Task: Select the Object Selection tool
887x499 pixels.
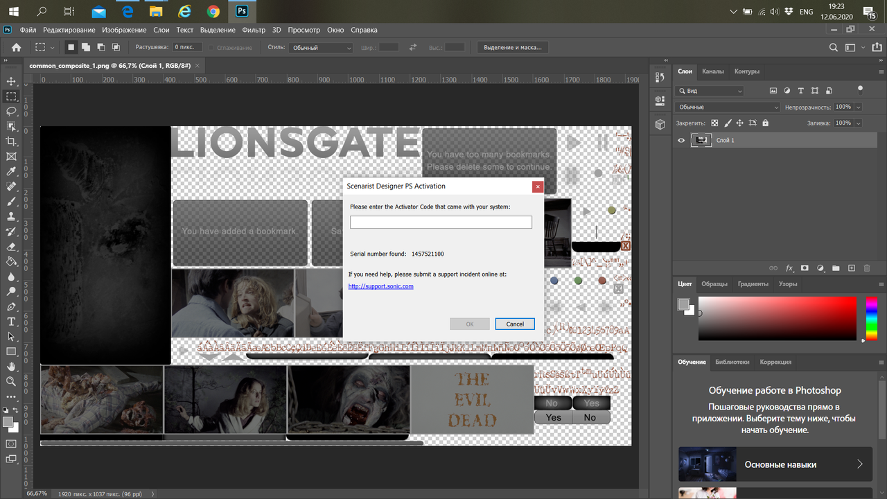Action: coord(11,126)
